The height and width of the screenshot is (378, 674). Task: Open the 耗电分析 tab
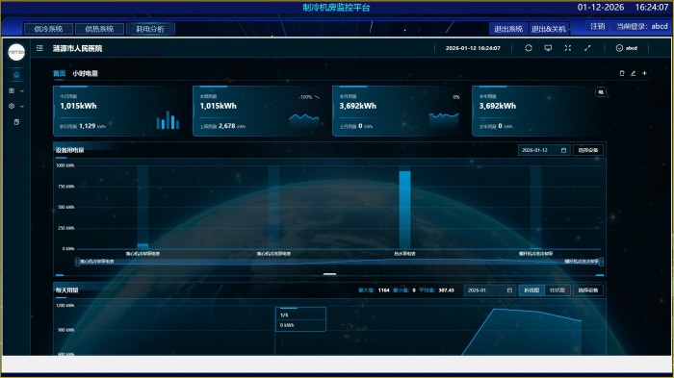click(150, 29)
